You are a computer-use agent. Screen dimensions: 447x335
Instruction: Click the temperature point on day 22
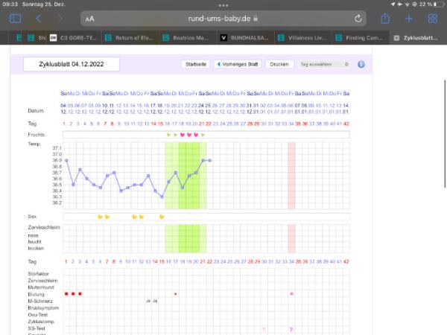pyautogui.click(x=210, y=160)
